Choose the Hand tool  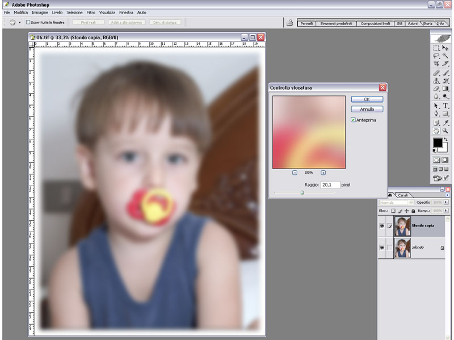[x=436, y=131]
